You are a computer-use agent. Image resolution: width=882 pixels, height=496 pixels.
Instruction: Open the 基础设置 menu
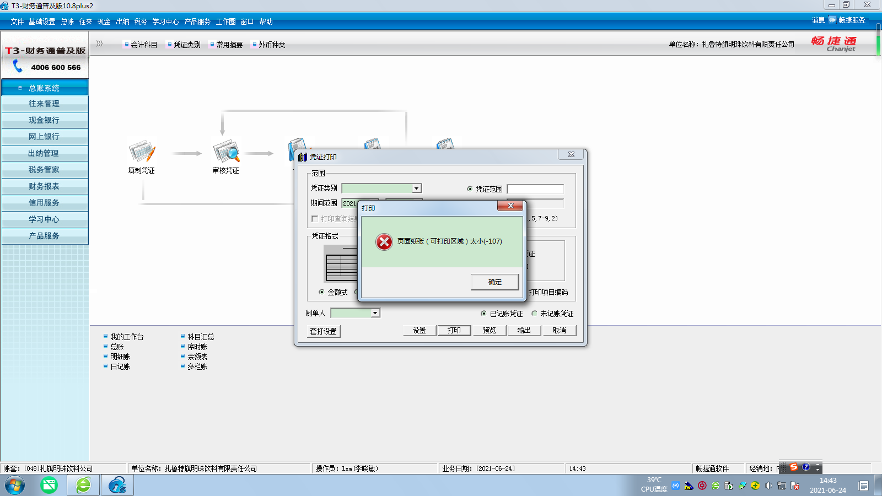[42, 21]
